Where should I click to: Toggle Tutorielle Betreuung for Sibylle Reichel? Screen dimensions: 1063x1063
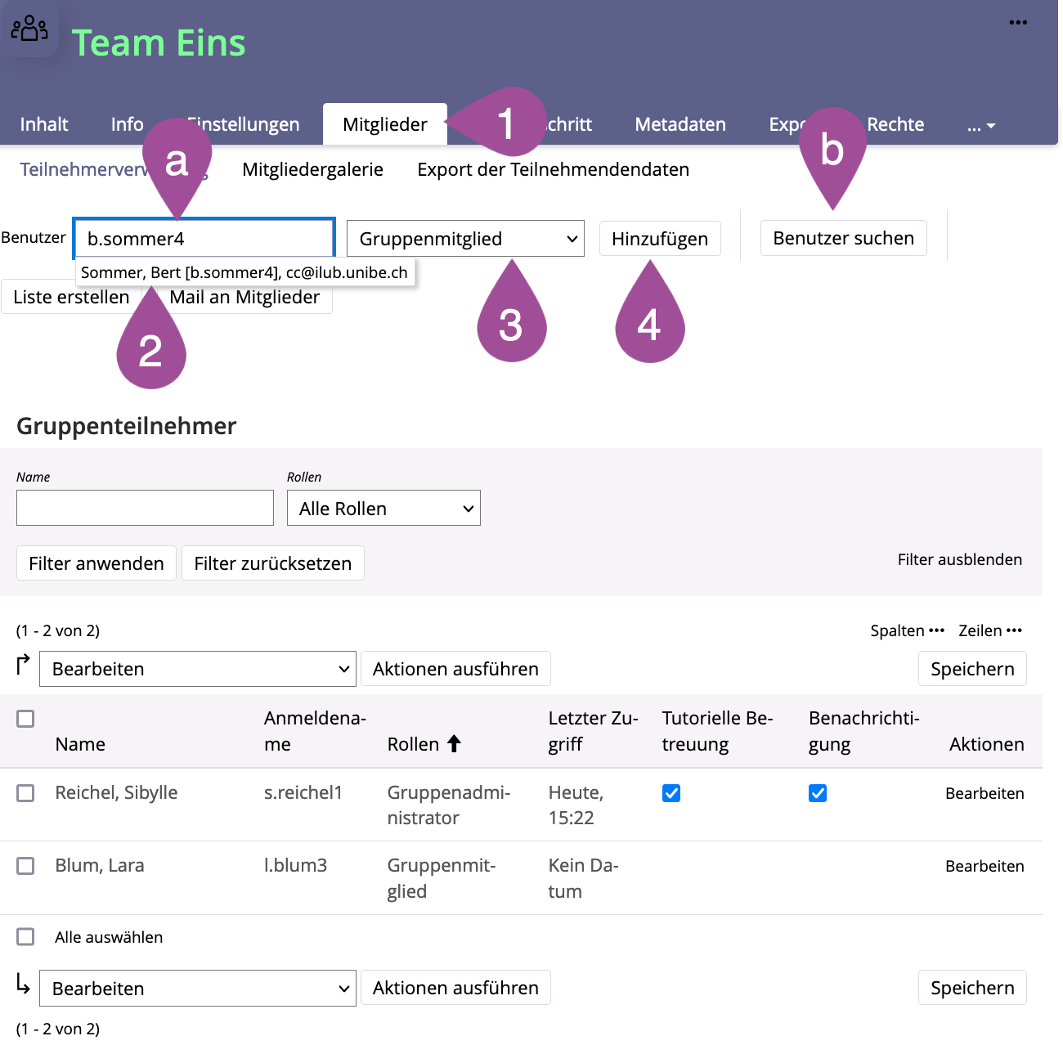pos(671,793)
